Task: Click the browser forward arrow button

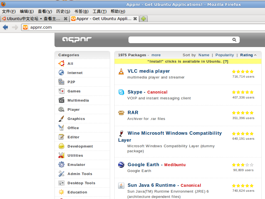Action: (x=15, y=27)
